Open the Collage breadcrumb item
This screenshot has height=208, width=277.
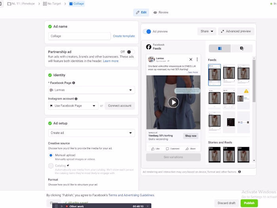[77, 4]
